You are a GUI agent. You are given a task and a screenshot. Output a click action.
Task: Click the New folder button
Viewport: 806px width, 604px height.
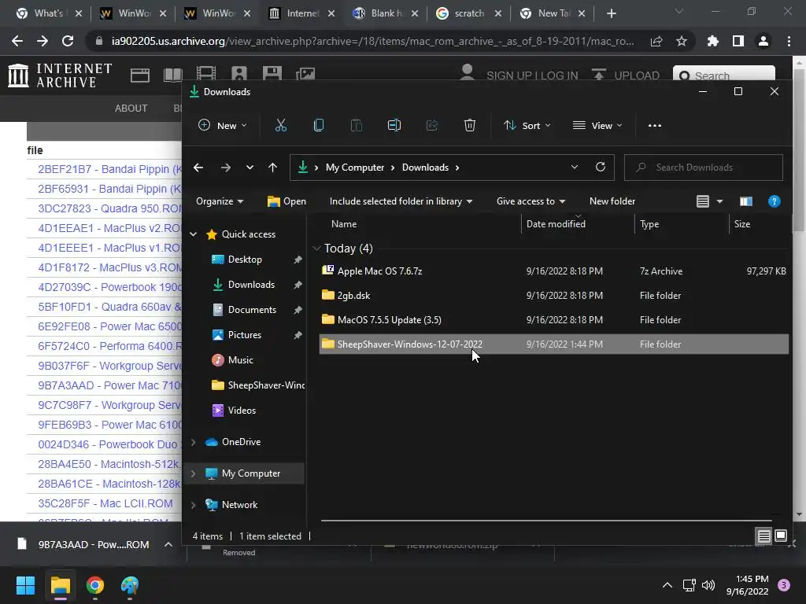pos(612,201)
